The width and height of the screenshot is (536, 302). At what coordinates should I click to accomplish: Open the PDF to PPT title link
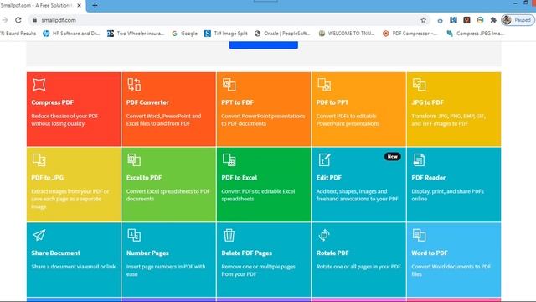tap(332, 102)
